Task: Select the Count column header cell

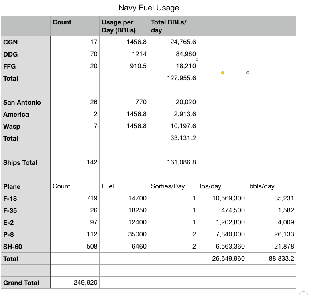Action: tap(75, 26)
